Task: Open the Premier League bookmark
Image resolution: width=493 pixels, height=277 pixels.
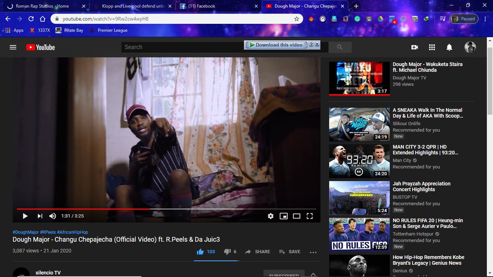Action: click(x=108, y=30)
